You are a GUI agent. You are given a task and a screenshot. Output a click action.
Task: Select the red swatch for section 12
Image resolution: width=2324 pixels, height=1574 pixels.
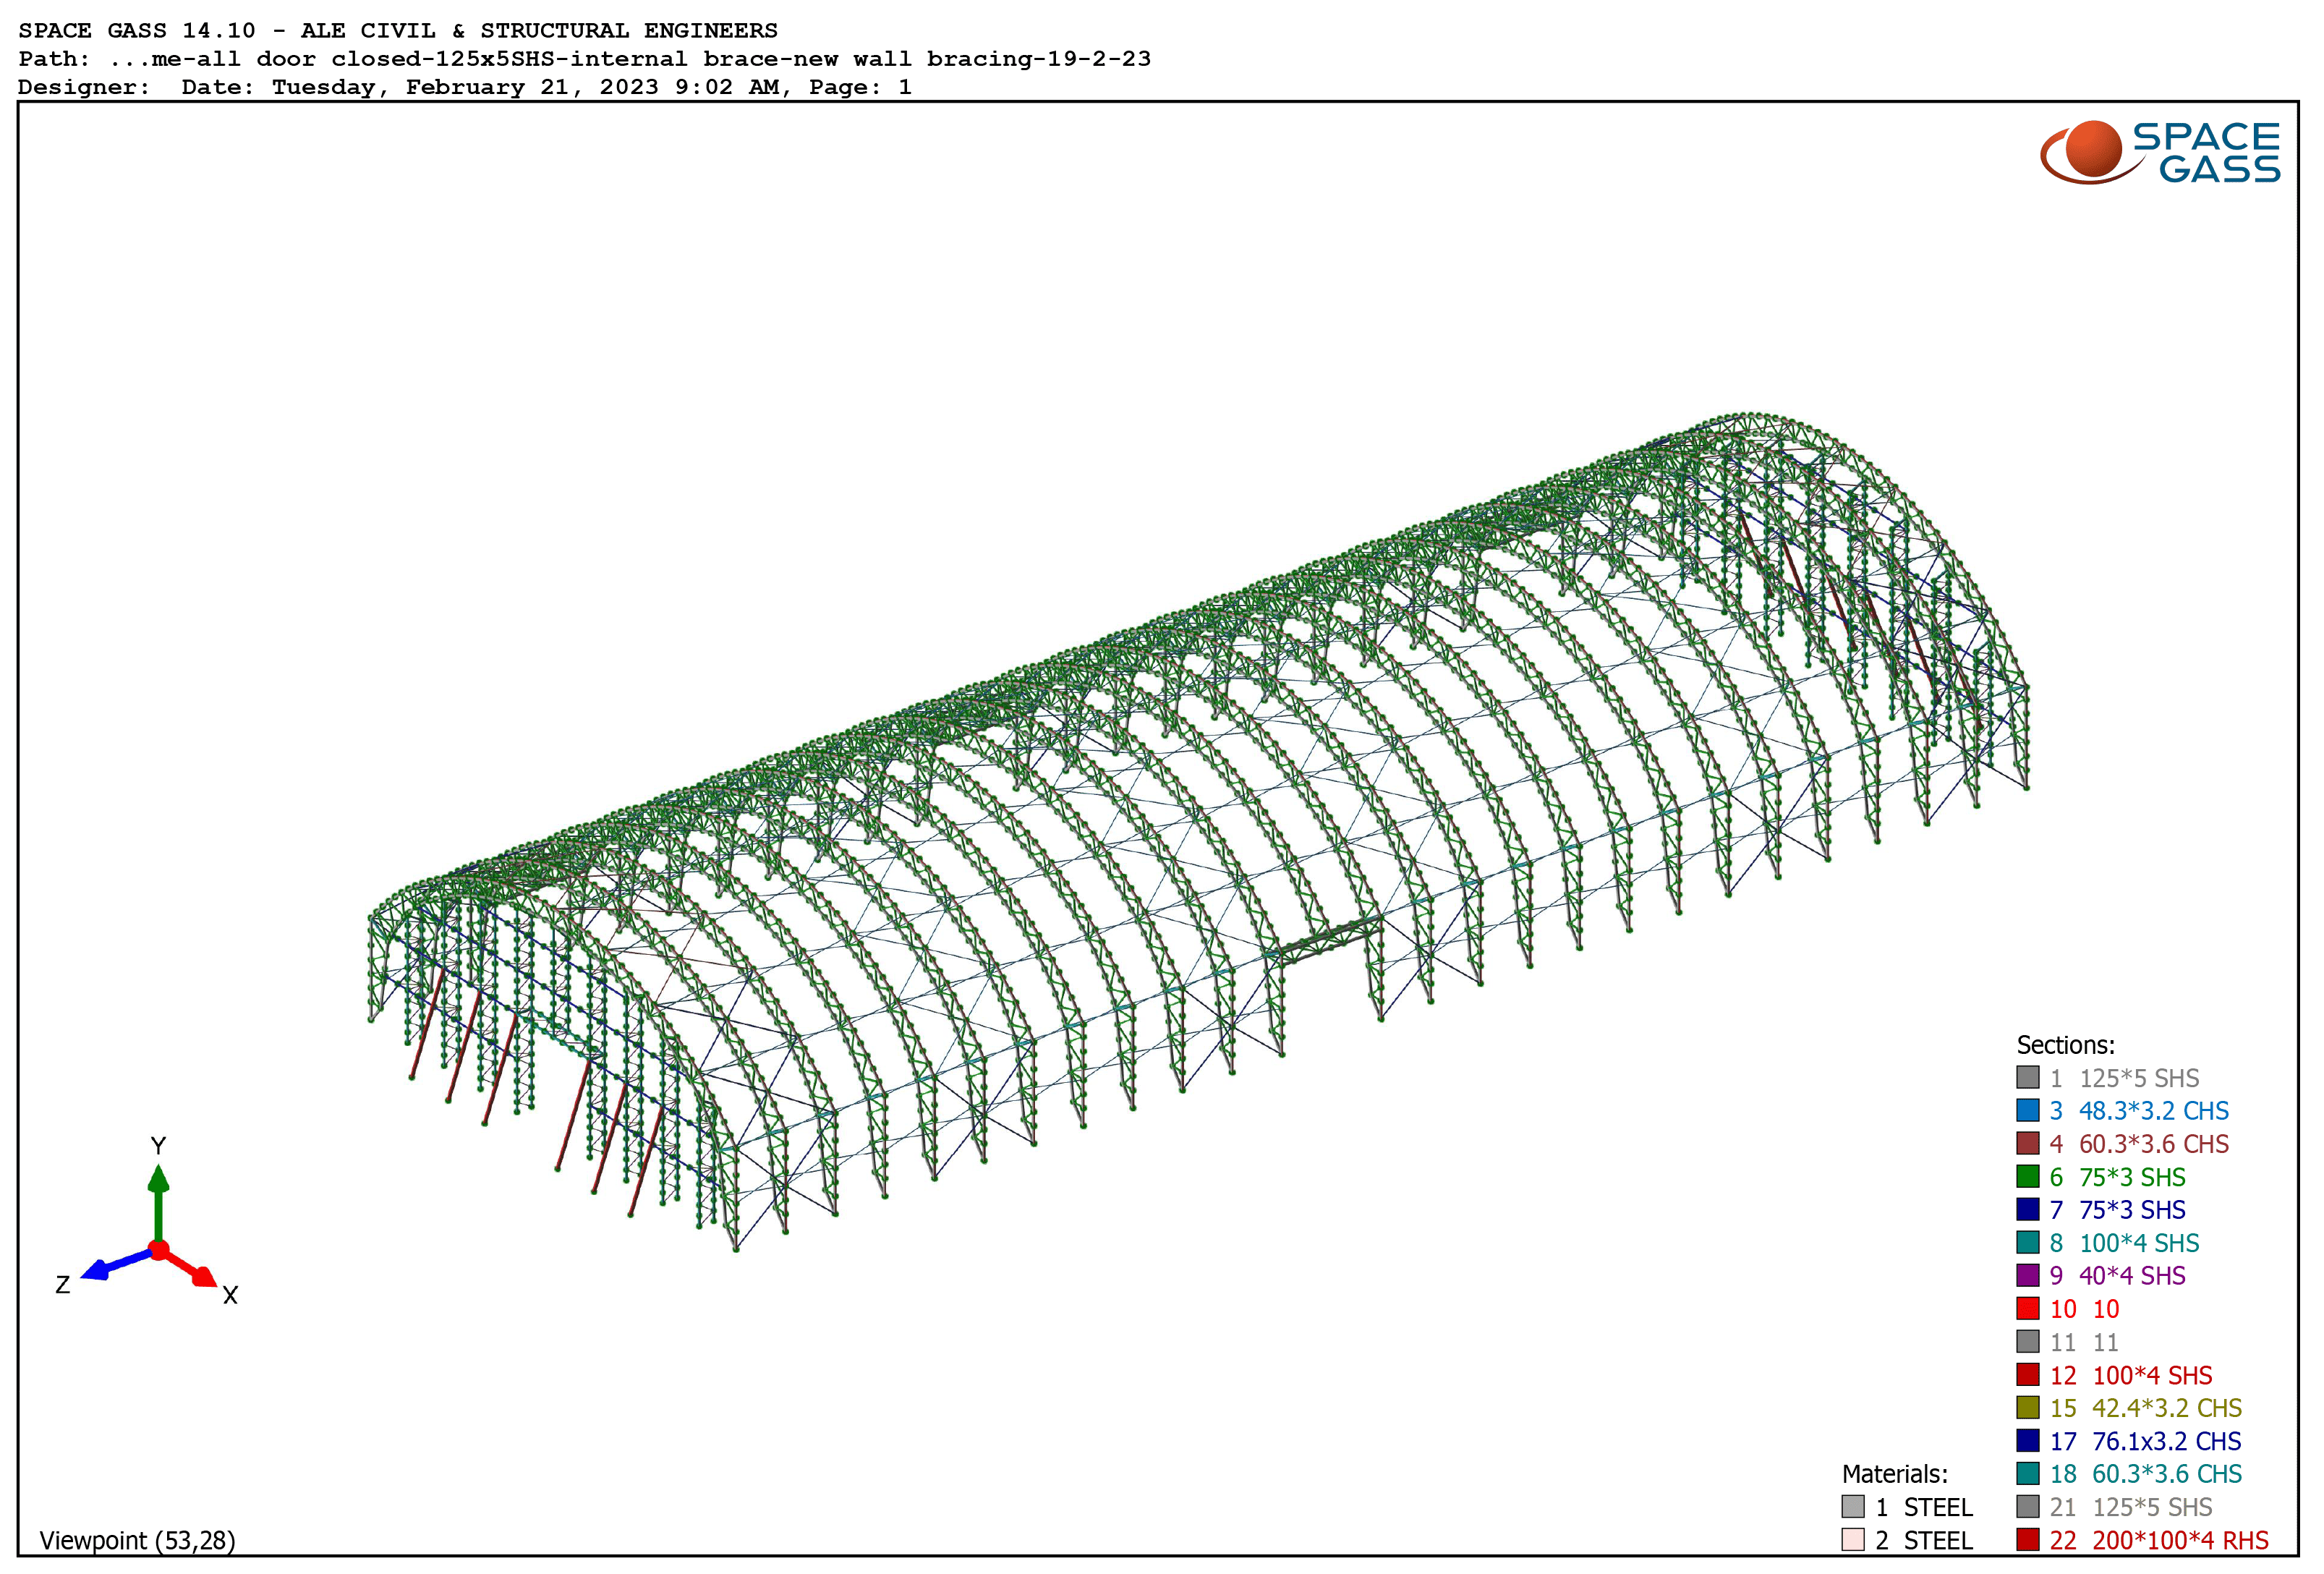click(2028, 1374)
